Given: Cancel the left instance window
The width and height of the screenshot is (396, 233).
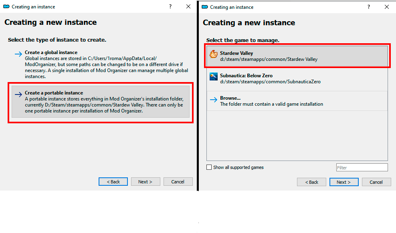Looking at the screenshot, I should [178, 182].
